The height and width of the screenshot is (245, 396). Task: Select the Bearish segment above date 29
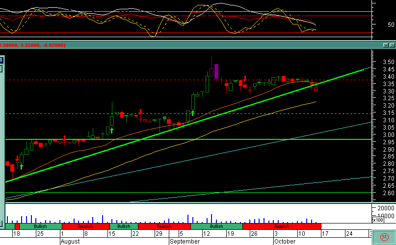click(164, 226)
